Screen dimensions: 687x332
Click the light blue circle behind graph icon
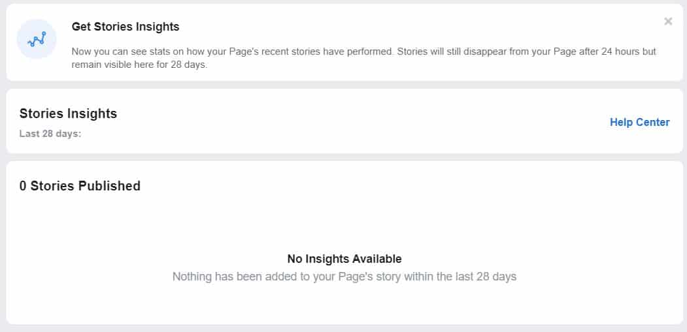[37, 39]
